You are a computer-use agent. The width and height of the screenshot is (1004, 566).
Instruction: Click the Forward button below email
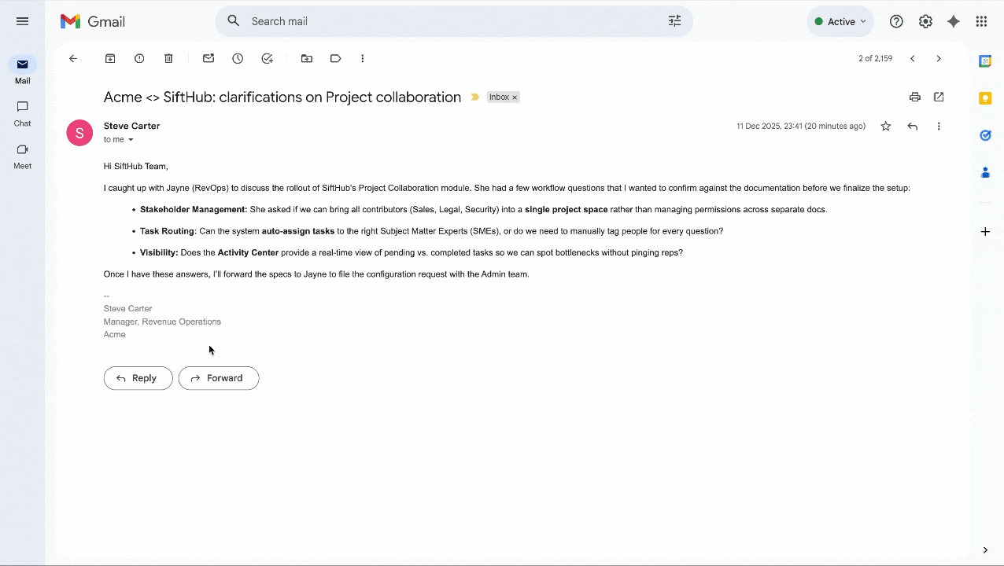[219, 378]
